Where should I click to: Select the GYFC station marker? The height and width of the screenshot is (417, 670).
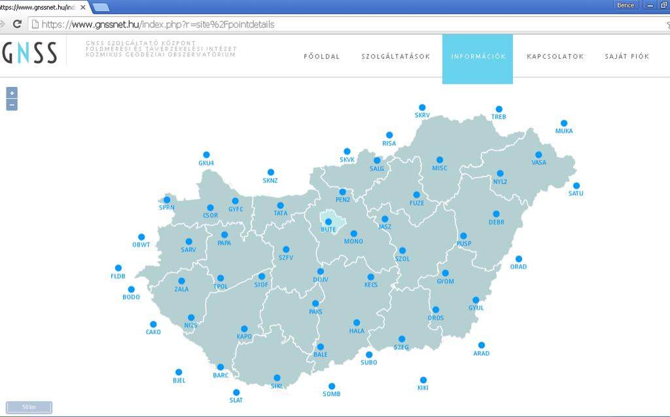(236, 201)
